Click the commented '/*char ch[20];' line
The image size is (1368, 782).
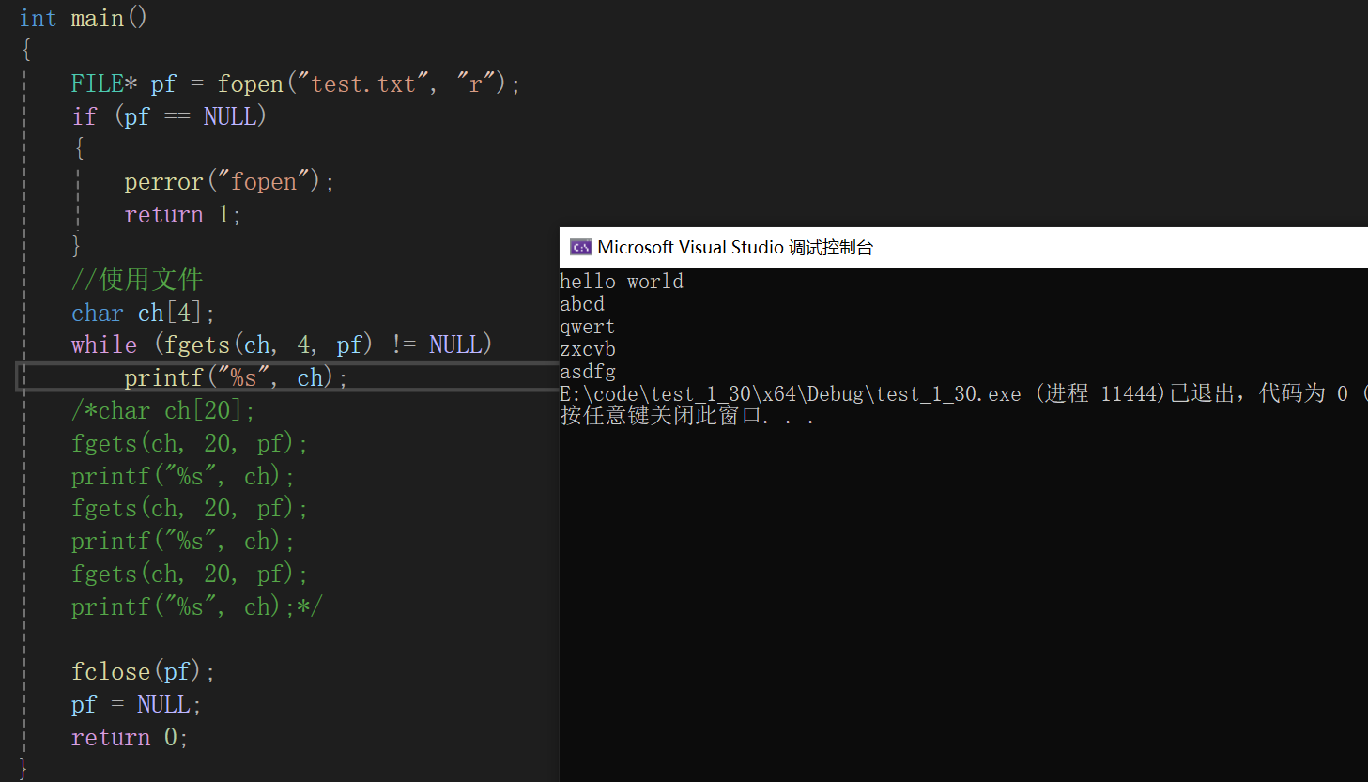(162, 411)
